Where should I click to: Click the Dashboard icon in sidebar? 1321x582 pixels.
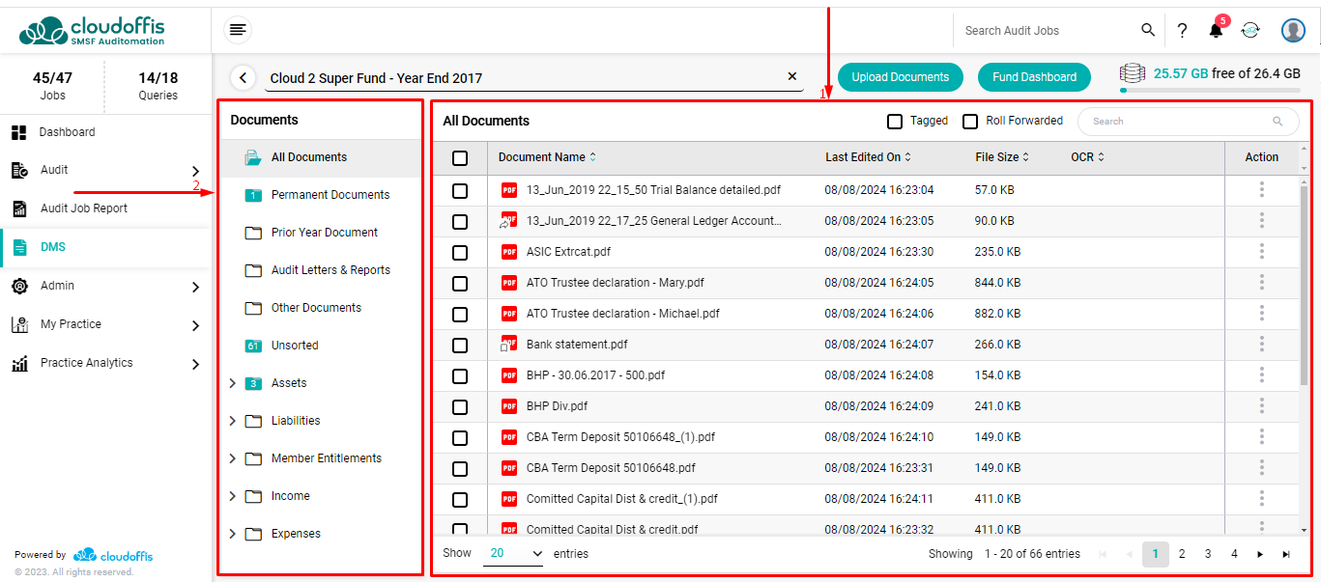(19, 132)
